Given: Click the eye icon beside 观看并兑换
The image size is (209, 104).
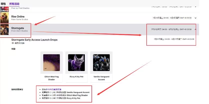Looking at the screenshot, I should pyautogui.click(x=13, y=43).
